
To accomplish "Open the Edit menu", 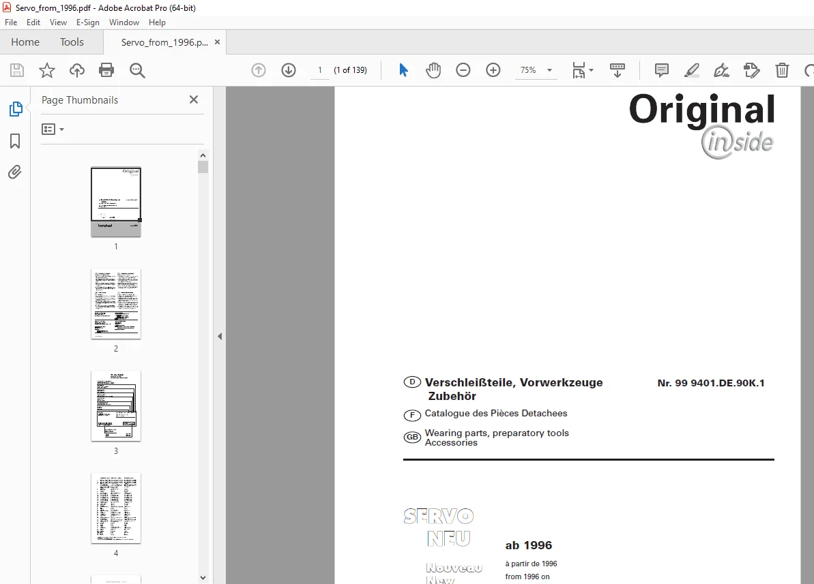I will click(x=33, y=22).
